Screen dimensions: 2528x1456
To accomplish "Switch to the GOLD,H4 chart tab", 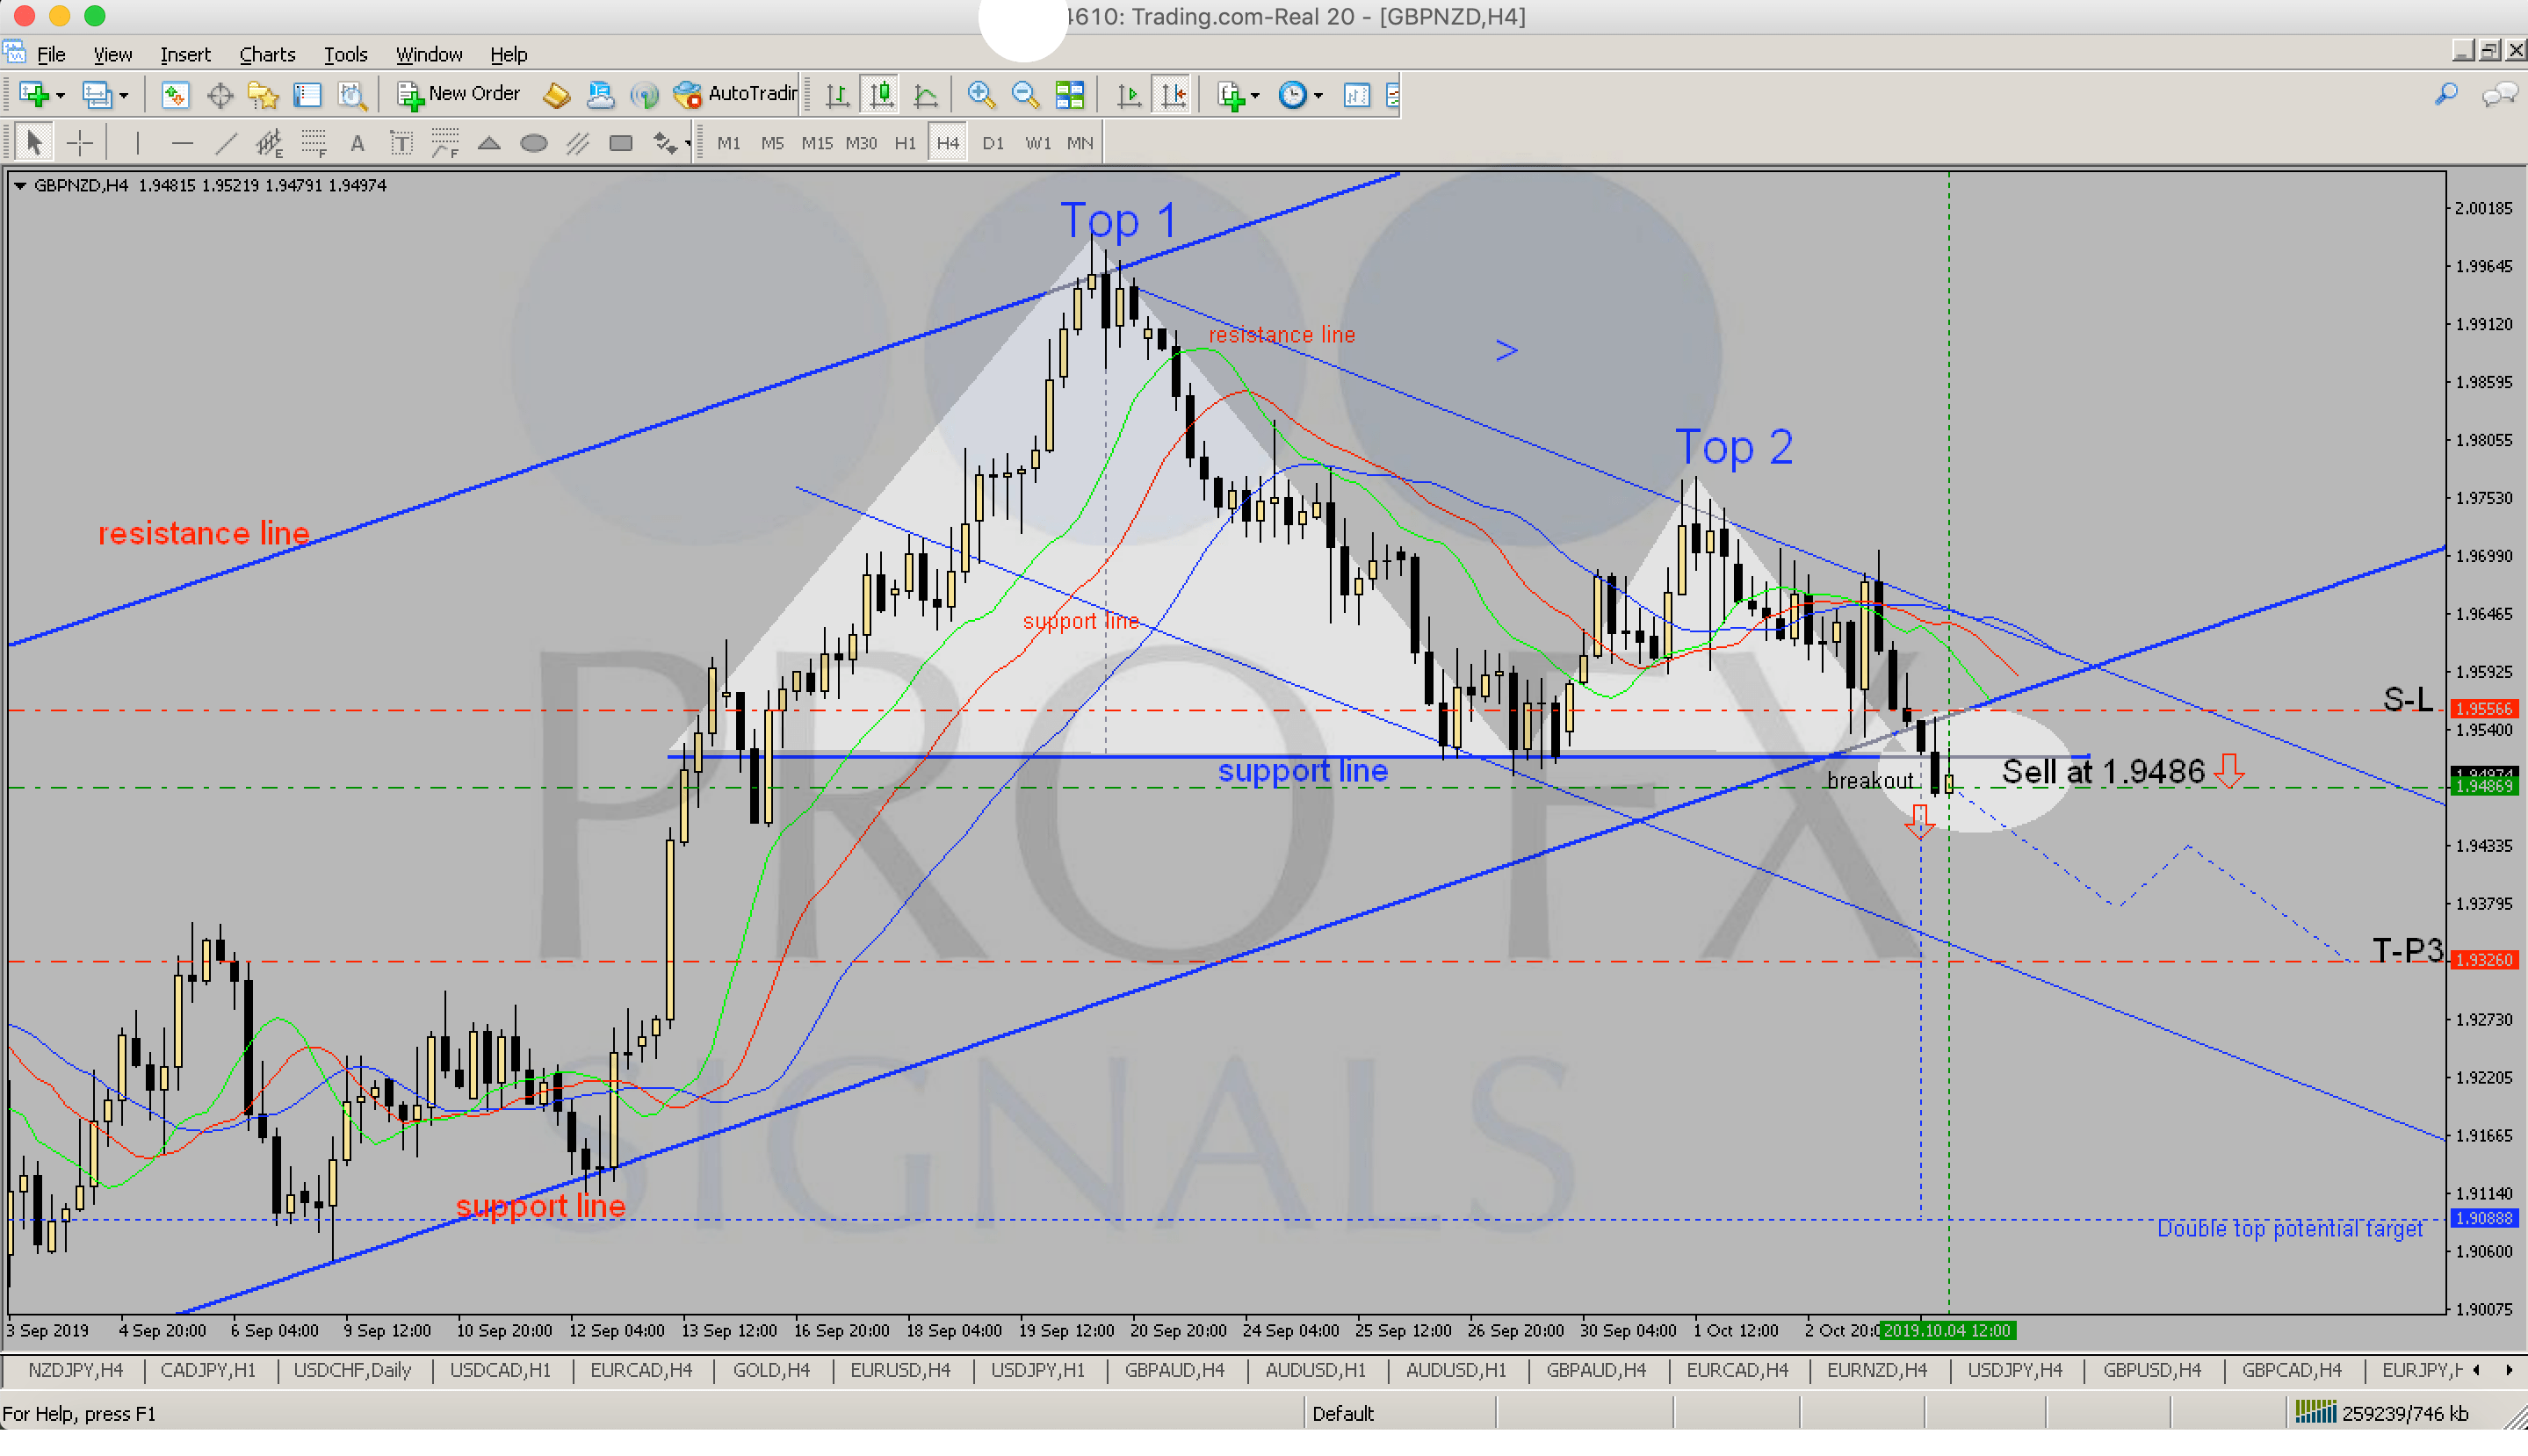I will tap(770, 1370).
